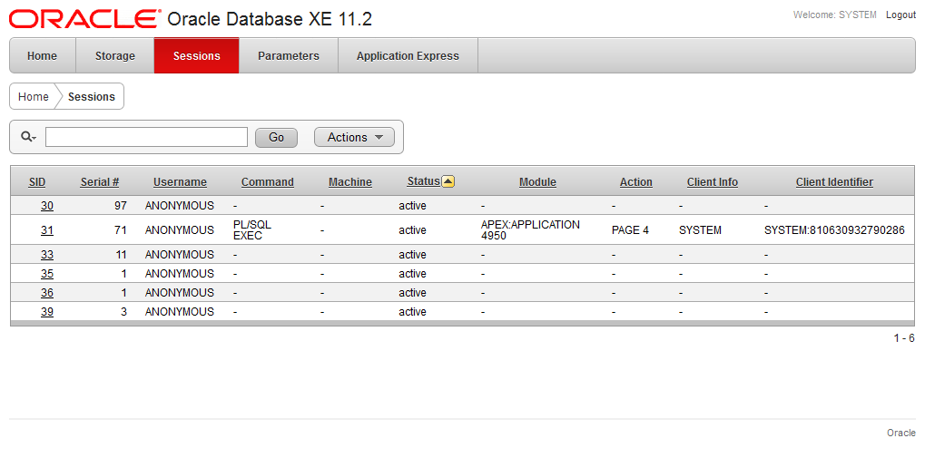Click the SYSTEM client info cell
The height and width of the screenshot is (458, 925).
(x=700, y=229)
